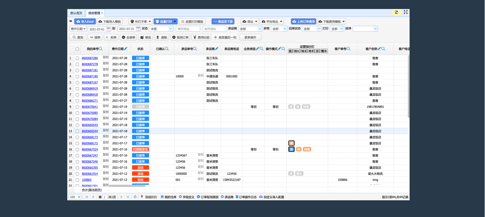Expand the 排序 combo box
This screenshot has width=485, height=217.
(375, 29)
